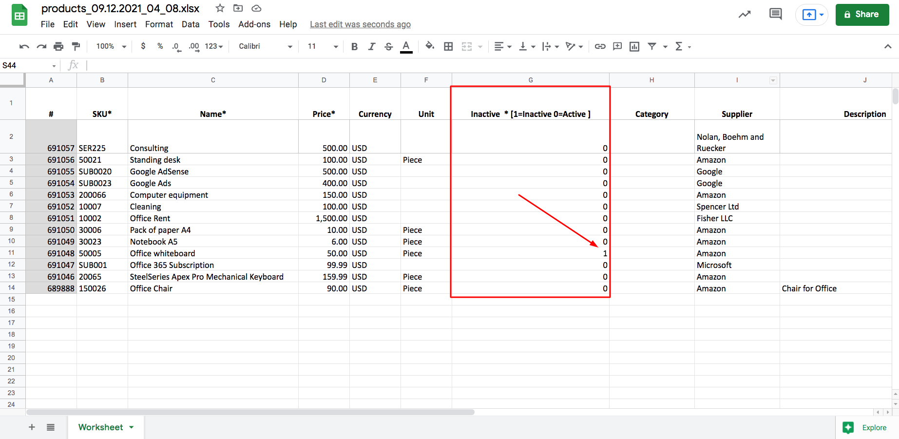Star the document
This screenshot has height=439, width=899.
(x=220, y=8)
